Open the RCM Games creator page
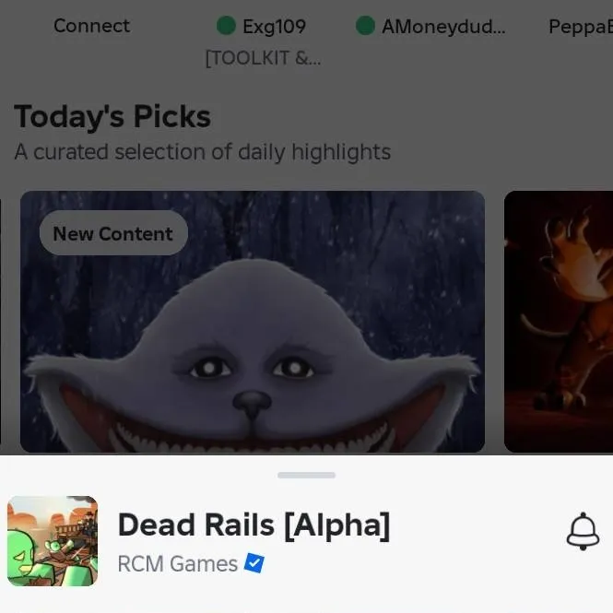The image size is (613, 613). [x=178, y=564]
